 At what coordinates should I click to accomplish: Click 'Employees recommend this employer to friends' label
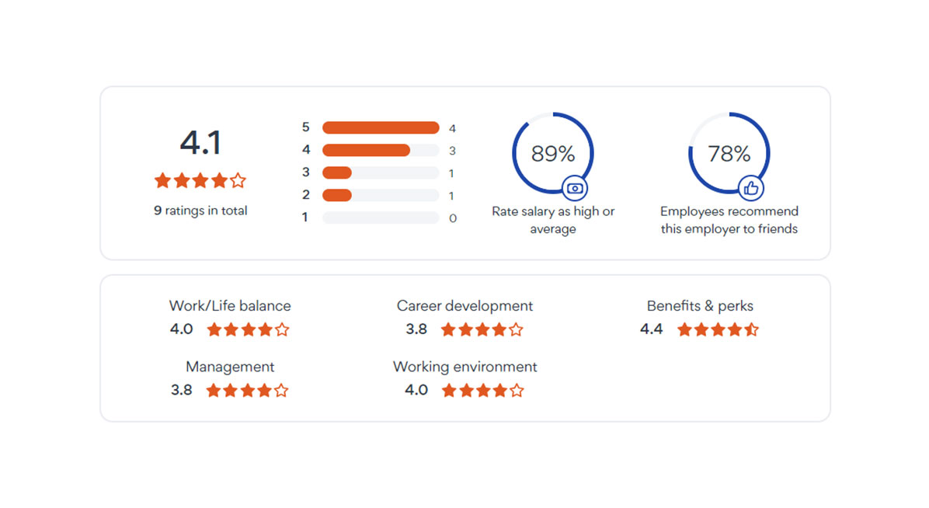pos(729,220)
